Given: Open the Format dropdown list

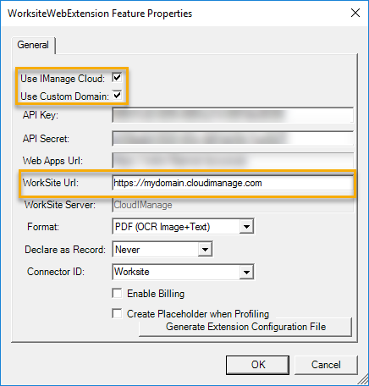Looking at the screenshot, I should click(246, 226).
